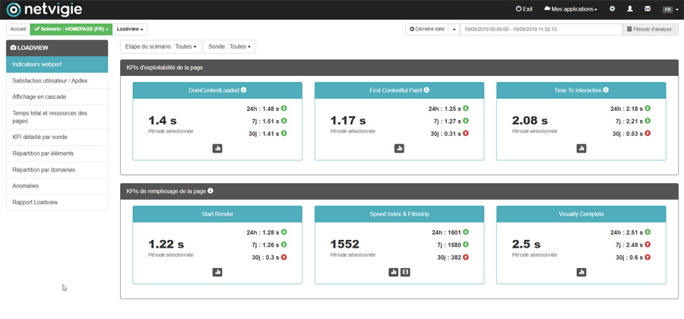Viewport: 684px width, 319px height.
Task: Click Speed Index 24h green arrow
Action: pyautogui.click(x=465, y=232)
